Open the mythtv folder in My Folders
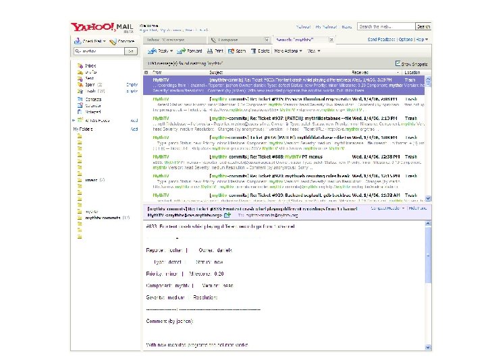The height and width of the screenshot is (364, 486). [92, 212]
